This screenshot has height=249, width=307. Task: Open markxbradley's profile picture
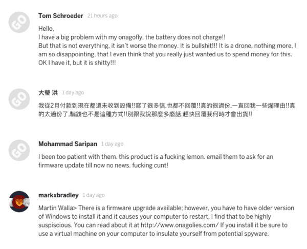pyautogui.click(x=19, y=202)
